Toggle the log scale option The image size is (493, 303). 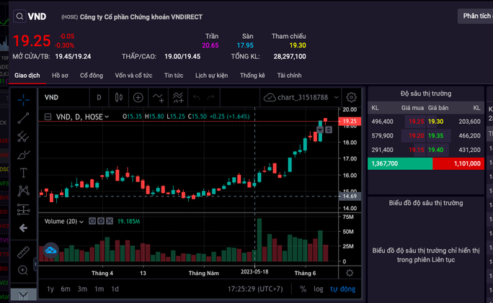(319, 289)
